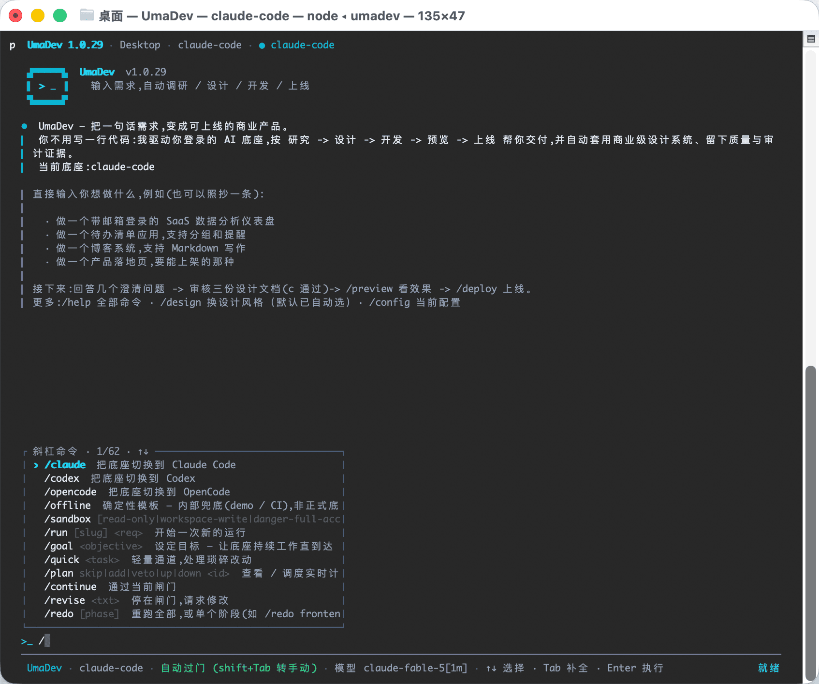
Task: Click the folder icon in the title bar
Action: (87, 15)
